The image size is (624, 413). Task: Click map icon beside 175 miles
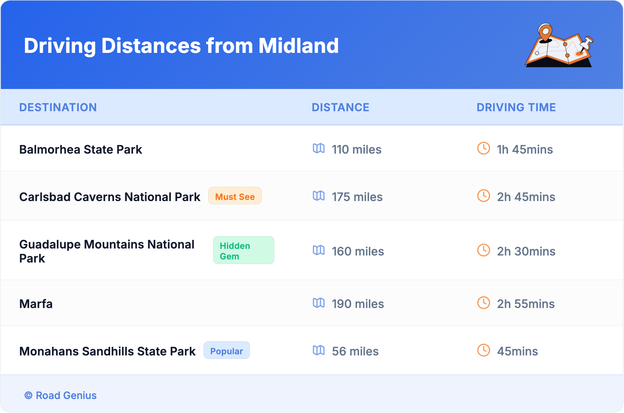coord(319,196)
